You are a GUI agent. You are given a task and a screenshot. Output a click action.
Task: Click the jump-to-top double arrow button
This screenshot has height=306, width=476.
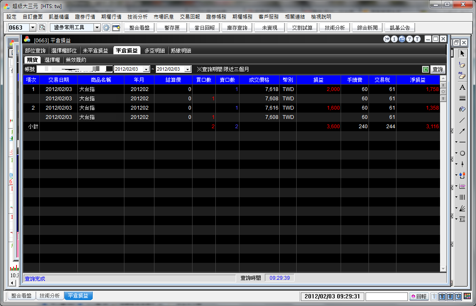point(443,85)
